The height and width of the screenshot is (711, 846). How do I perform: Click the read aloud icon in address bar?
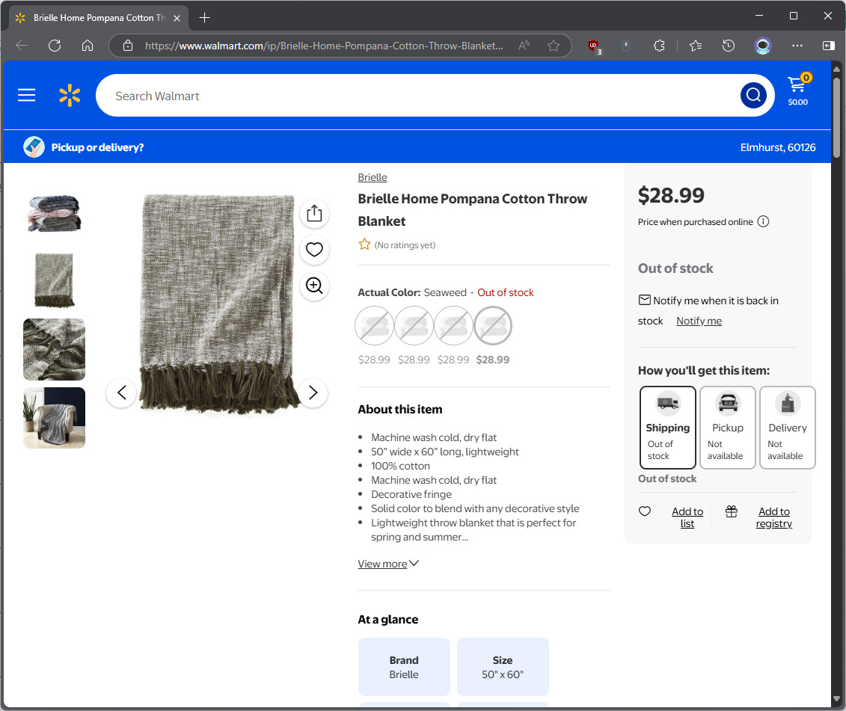tap(524, 46)
